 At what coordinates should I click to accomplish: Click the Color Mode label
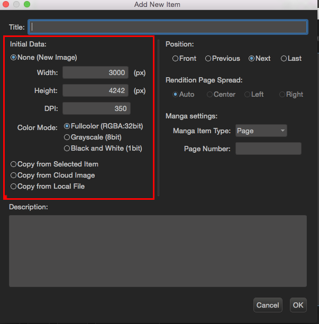[38, 128]
